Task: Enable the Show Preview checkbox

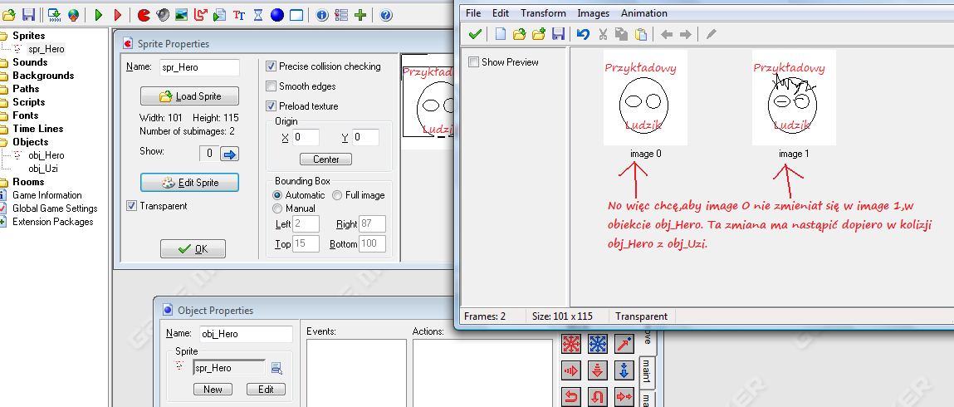Action: [x=474, y=62]
